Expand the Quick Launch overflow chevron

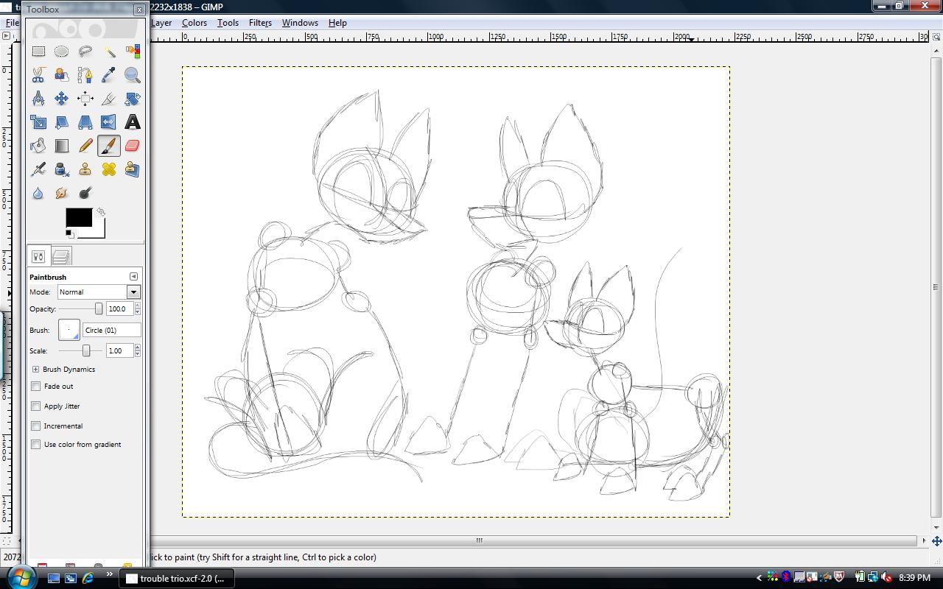click(110, 574)
